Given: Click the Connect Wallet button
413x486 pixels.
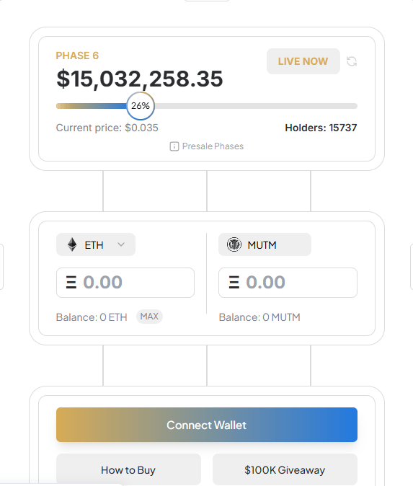Looking at the screenshot, I should (207, 425).
